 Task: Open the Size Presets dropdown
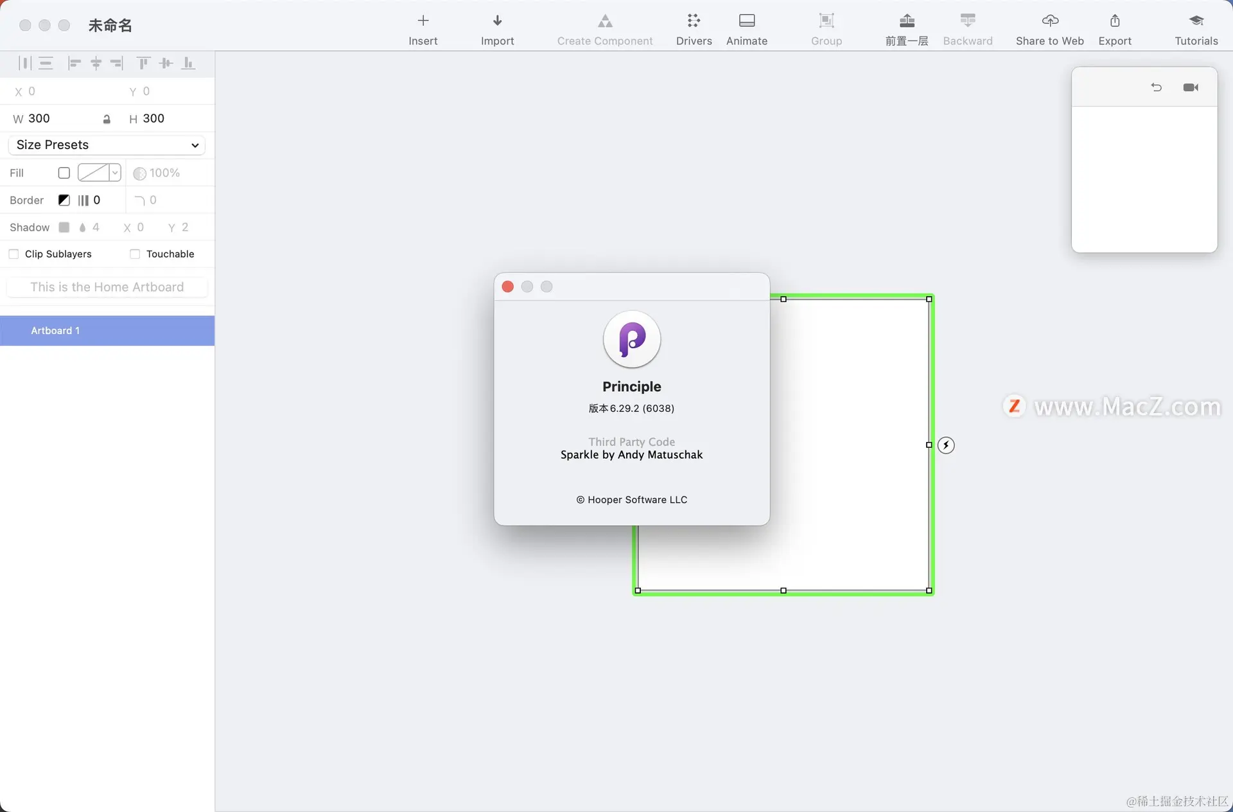point(107,145)
